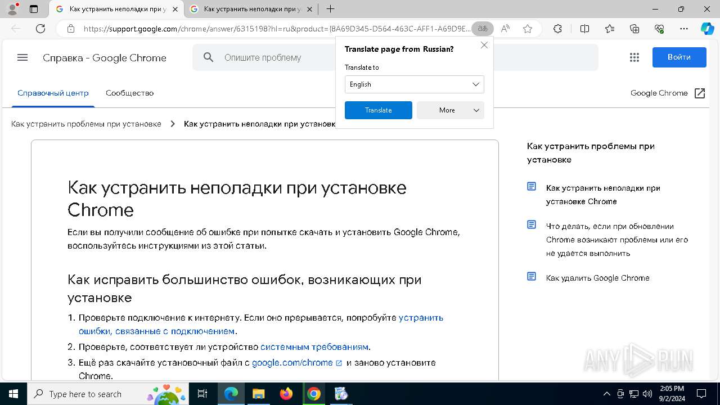
Task: Refresh the page
Action: tap(40, 29)
